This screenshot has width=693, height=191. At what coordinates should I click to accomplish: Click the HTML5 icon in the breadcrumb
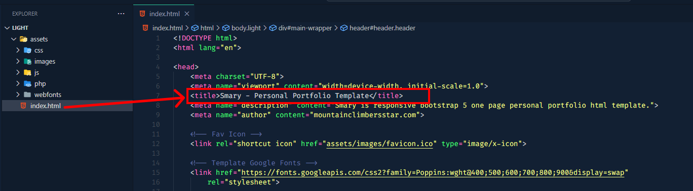pos(145,28)
